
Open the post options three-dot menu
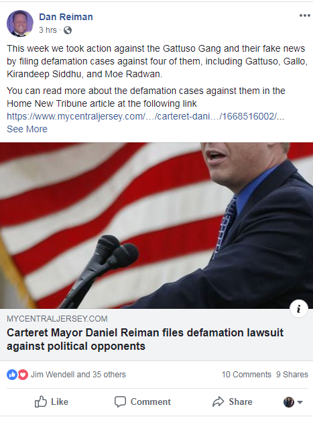(x=305, y=15)
